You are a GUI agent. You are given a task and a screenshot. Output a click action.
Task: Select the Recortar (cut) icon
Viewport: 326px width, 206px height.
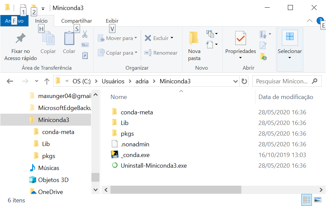point(86,34)
